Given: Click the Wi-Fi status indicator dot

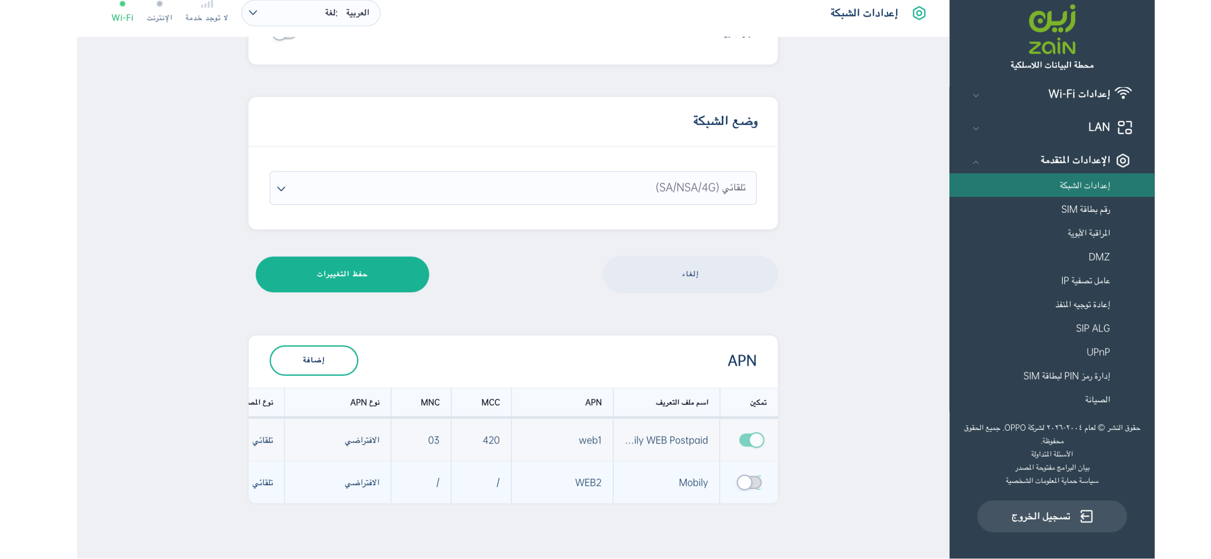Looking at the screenshot, I should 122,4.
